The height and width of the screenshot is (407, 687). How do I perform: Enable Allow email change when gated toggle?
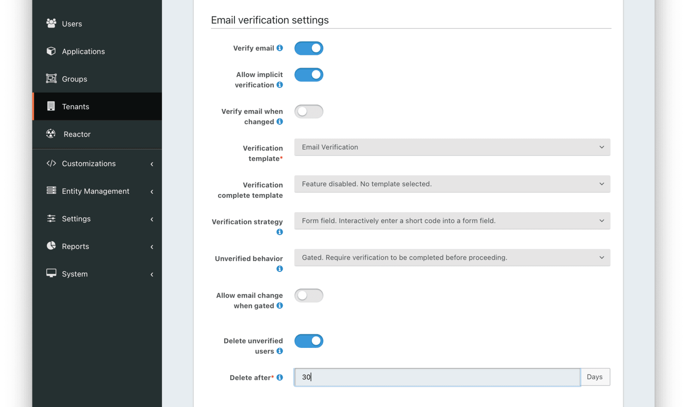[309, 296]
